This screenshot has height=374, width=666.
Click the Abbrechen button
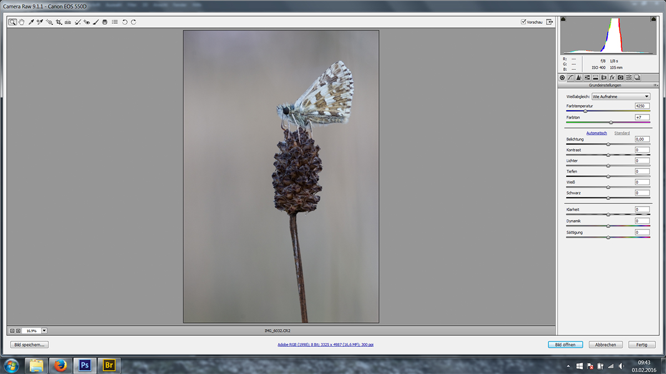[606, 345]
